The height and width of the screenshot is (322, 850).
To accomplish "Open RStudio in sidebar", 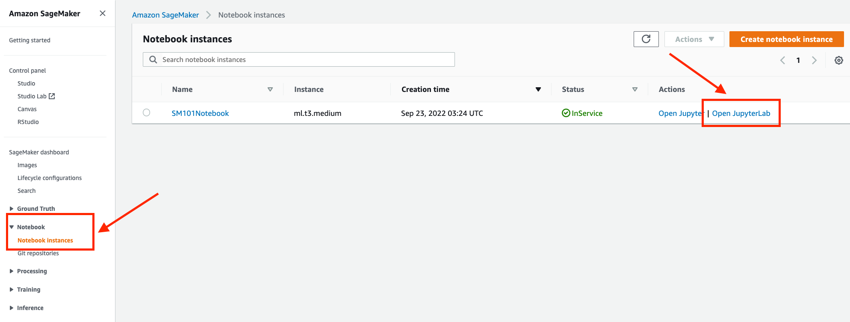I will coord(28,122).
